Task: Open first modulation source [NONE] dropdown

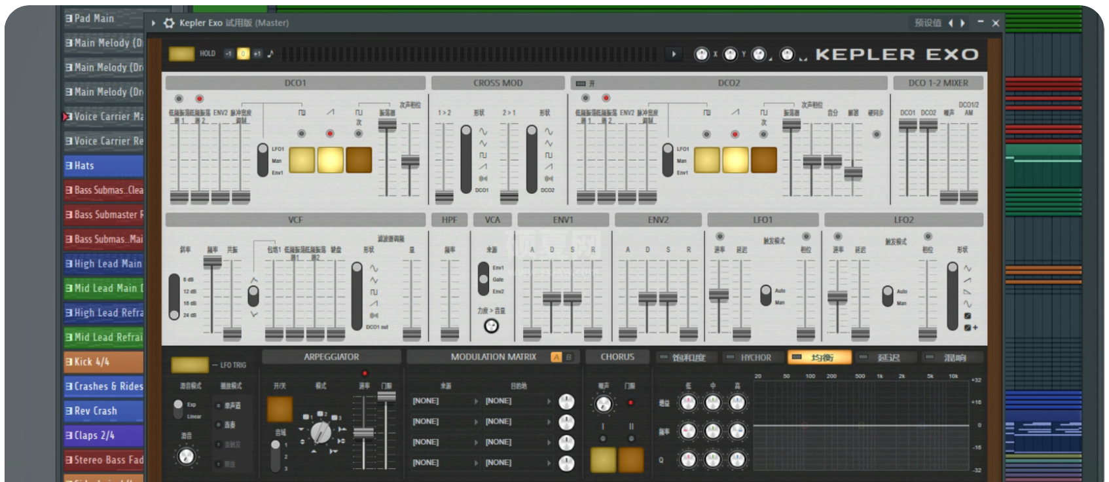Action: click(x=445, y=401)
